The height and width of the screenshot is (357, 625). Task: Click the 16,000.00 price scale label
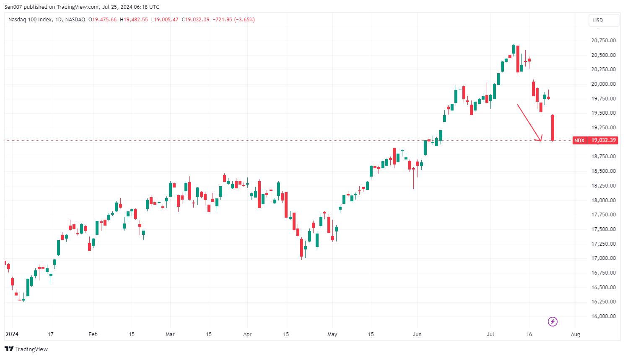pyautogui.click(x=603, y=316)
